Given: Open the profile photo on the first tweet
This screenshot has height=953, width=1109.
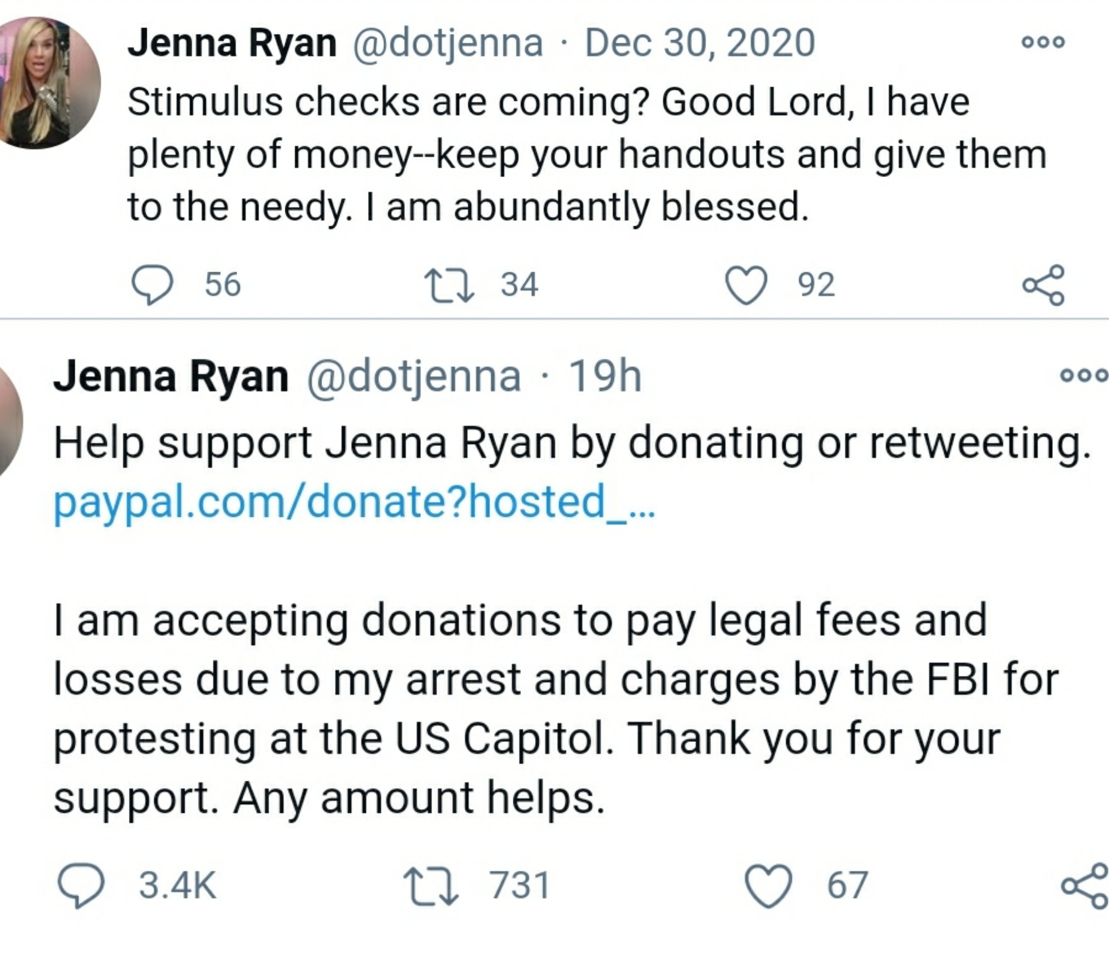Looking at the screenshot, I should [50, 83].
